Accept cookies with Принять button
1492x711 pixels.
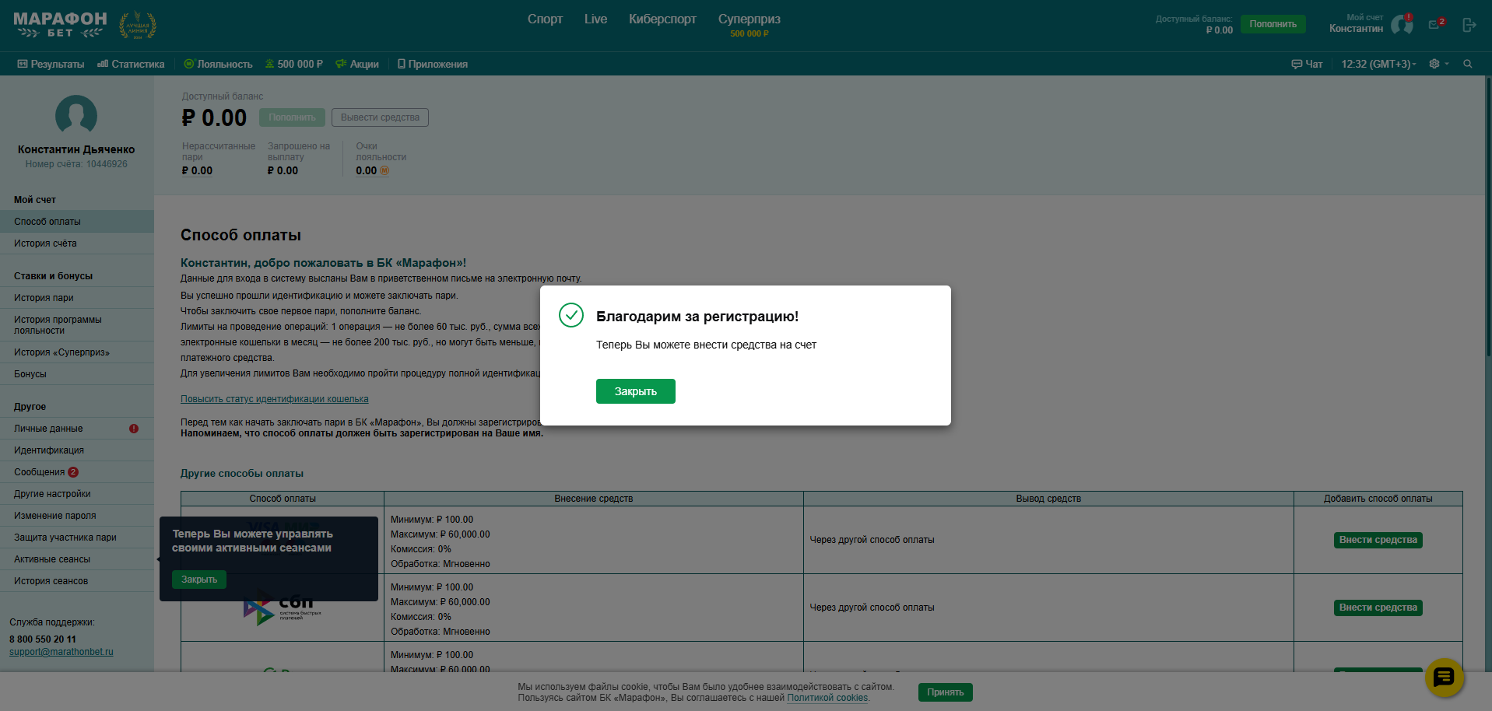click(945, 692)
